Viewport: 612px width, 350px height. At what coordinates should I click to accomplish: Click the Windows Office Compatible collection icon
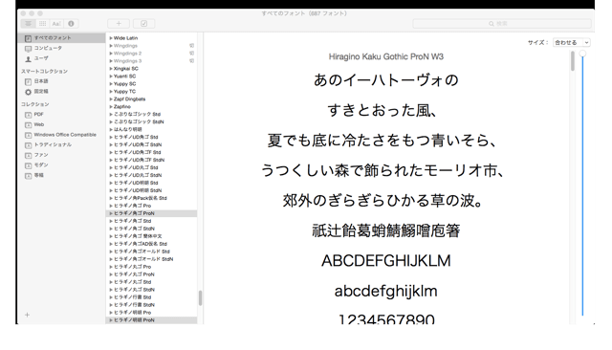coord(28,135)
